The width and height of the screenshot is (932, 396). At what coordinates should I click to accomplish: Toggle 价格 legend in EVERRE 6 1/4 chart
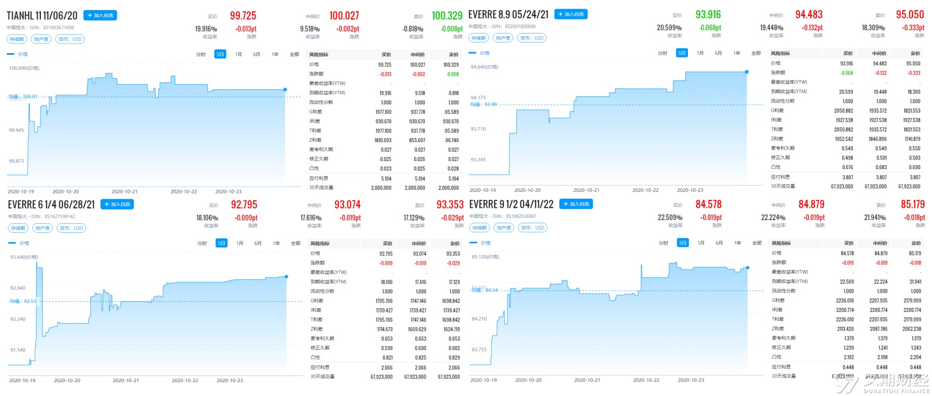pos(19,243)
